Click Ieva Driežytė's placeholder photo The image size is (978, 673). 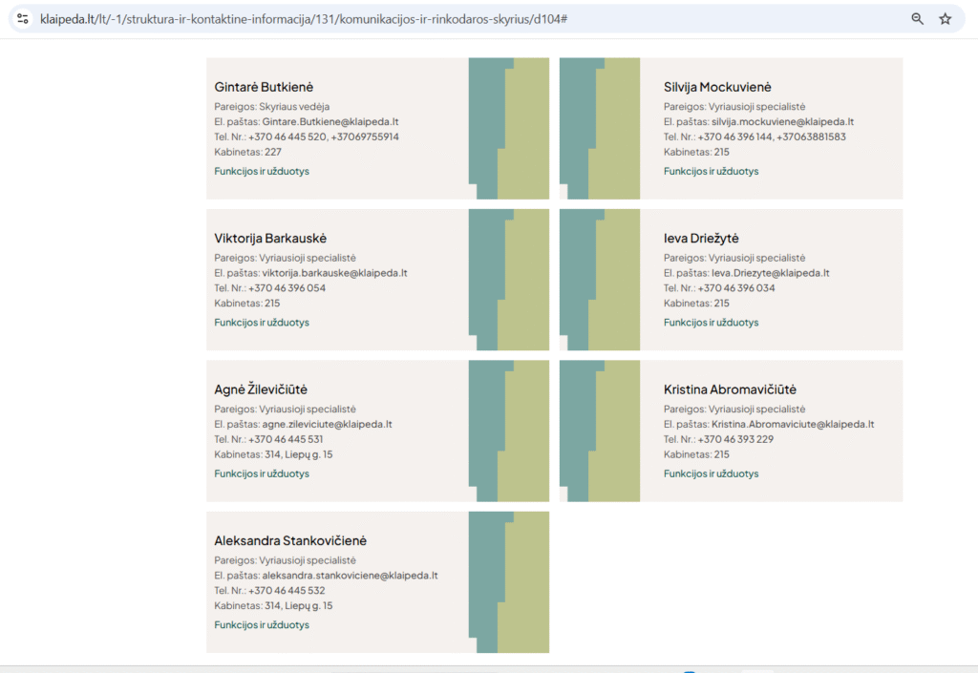tap(600, 280)
